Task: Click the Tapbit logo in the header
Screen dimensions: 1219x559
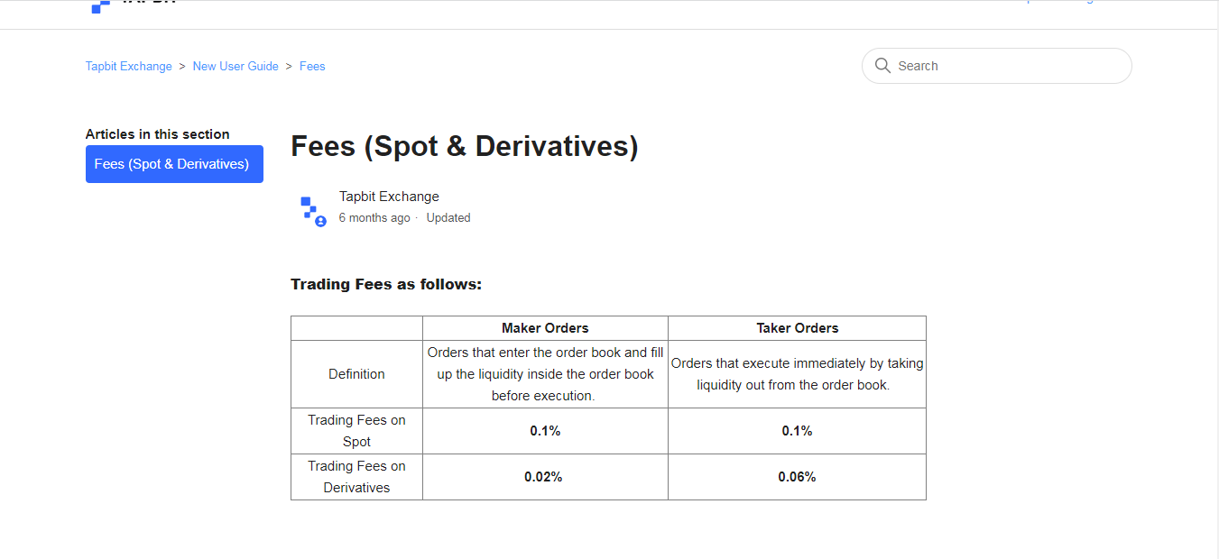Action: 134,4
